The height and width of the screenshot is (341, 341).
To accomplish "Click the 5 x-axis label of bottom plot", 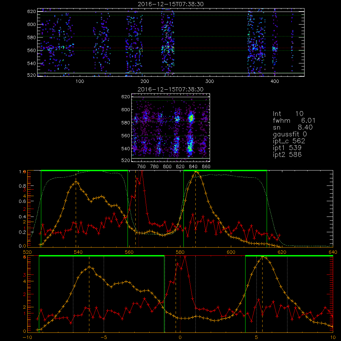I will 257,337.
